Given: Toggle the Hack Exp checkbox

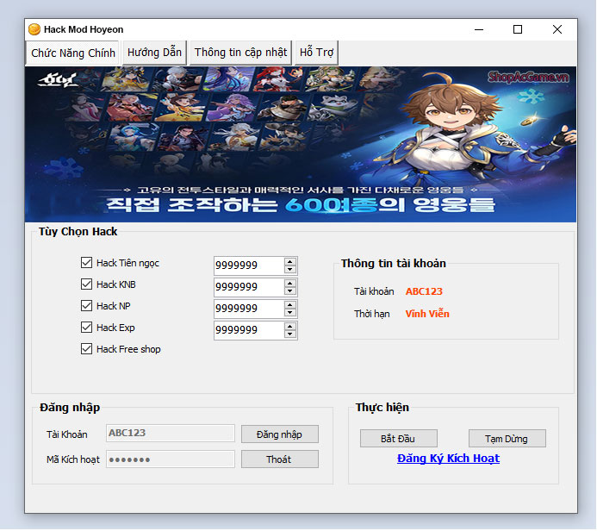Looking at the screenshot, I should (x=86, y=328).
